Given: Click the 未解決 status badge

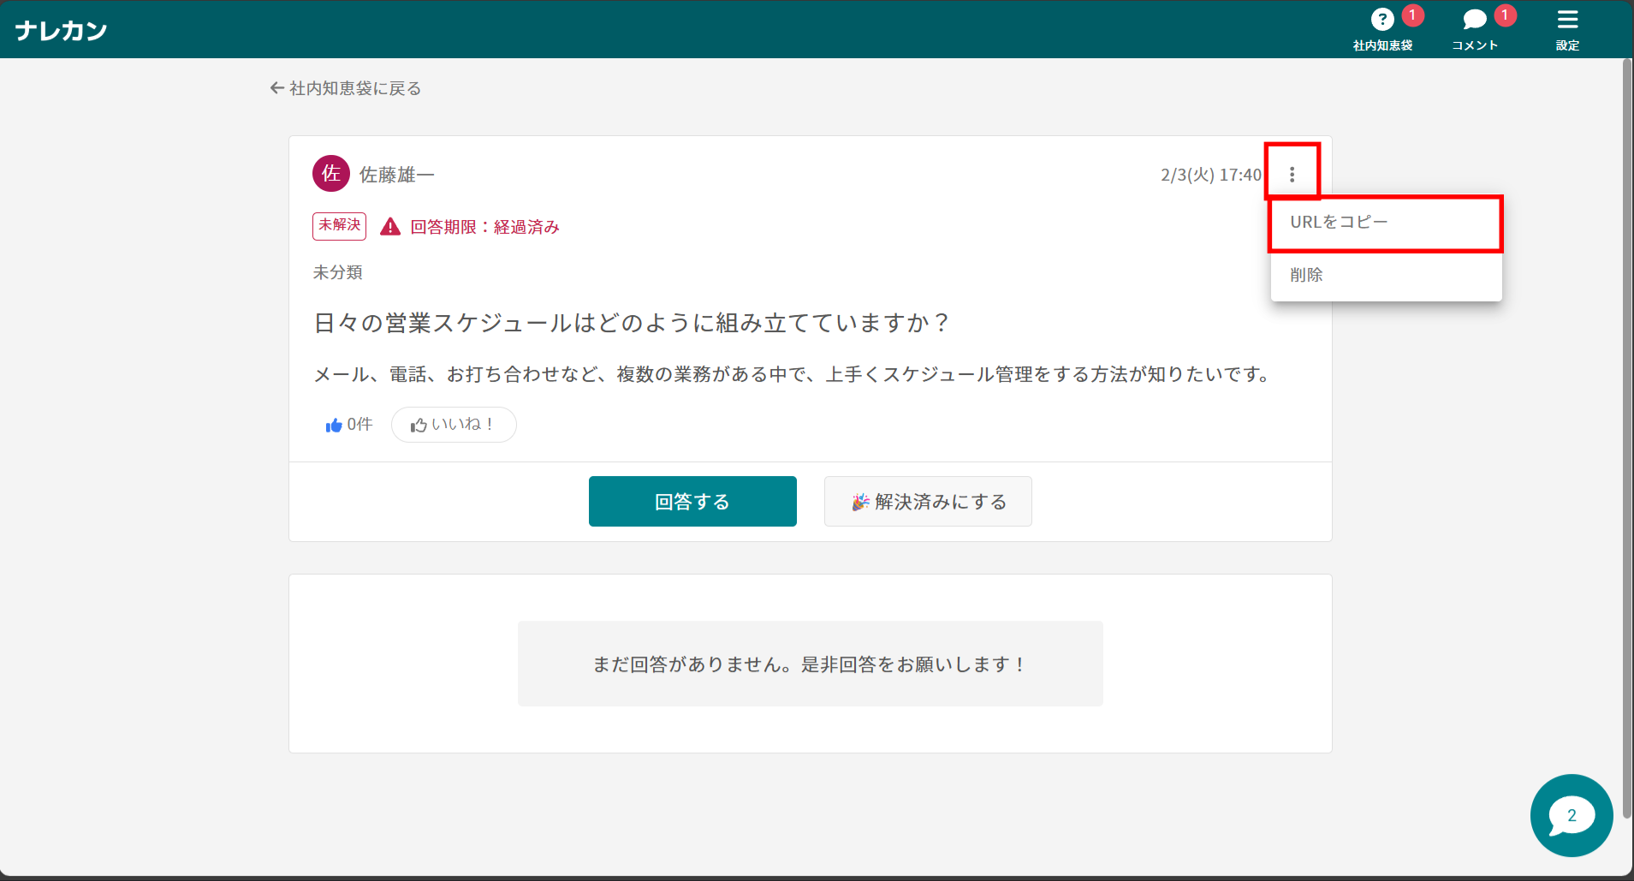Looking at the screenshot, I should pyautogui.click(x=338, y=225).
